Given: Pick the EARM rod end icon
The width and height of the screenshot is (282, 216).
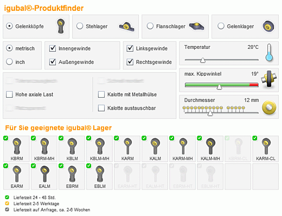Looking at the screenshot, I should point(16,176).
